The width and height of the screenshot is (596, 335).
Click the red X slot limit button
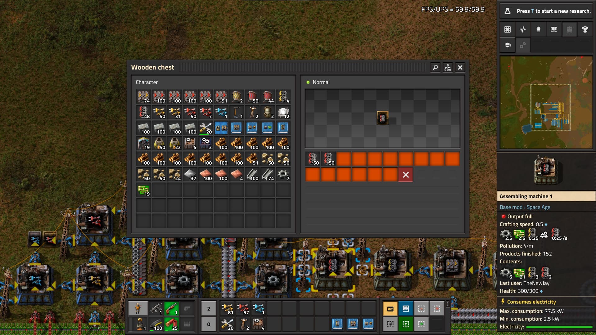pyautogui.click(x=405, y=175)
